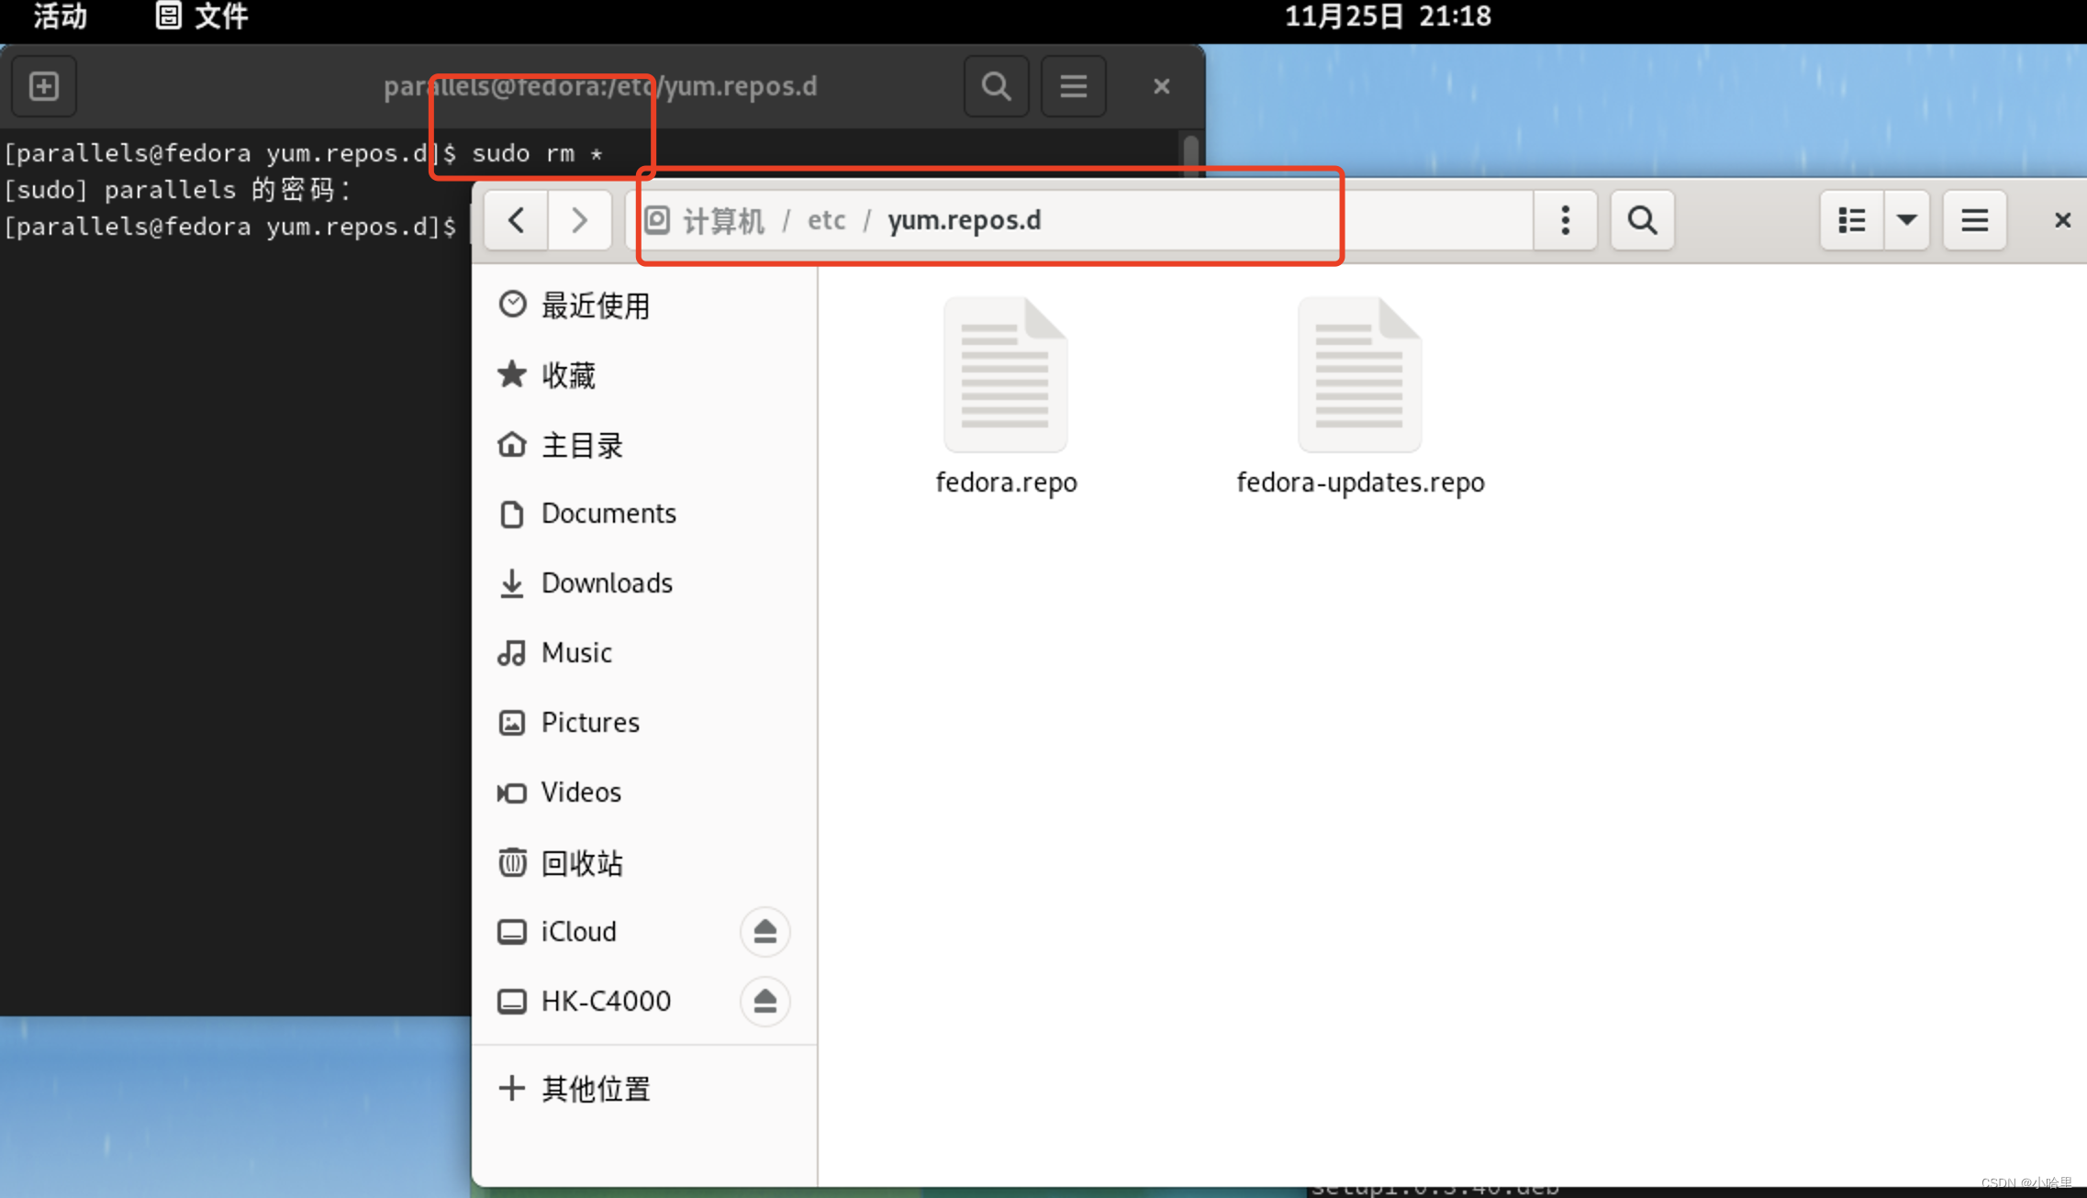
Task: Open the terminal hamburger menu
Action: [x=1073, y=86]
